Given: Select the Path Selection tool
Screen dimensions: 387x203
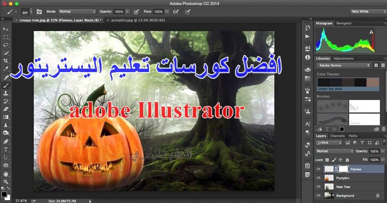Looking at the screenshot, I should click(6, 157).
